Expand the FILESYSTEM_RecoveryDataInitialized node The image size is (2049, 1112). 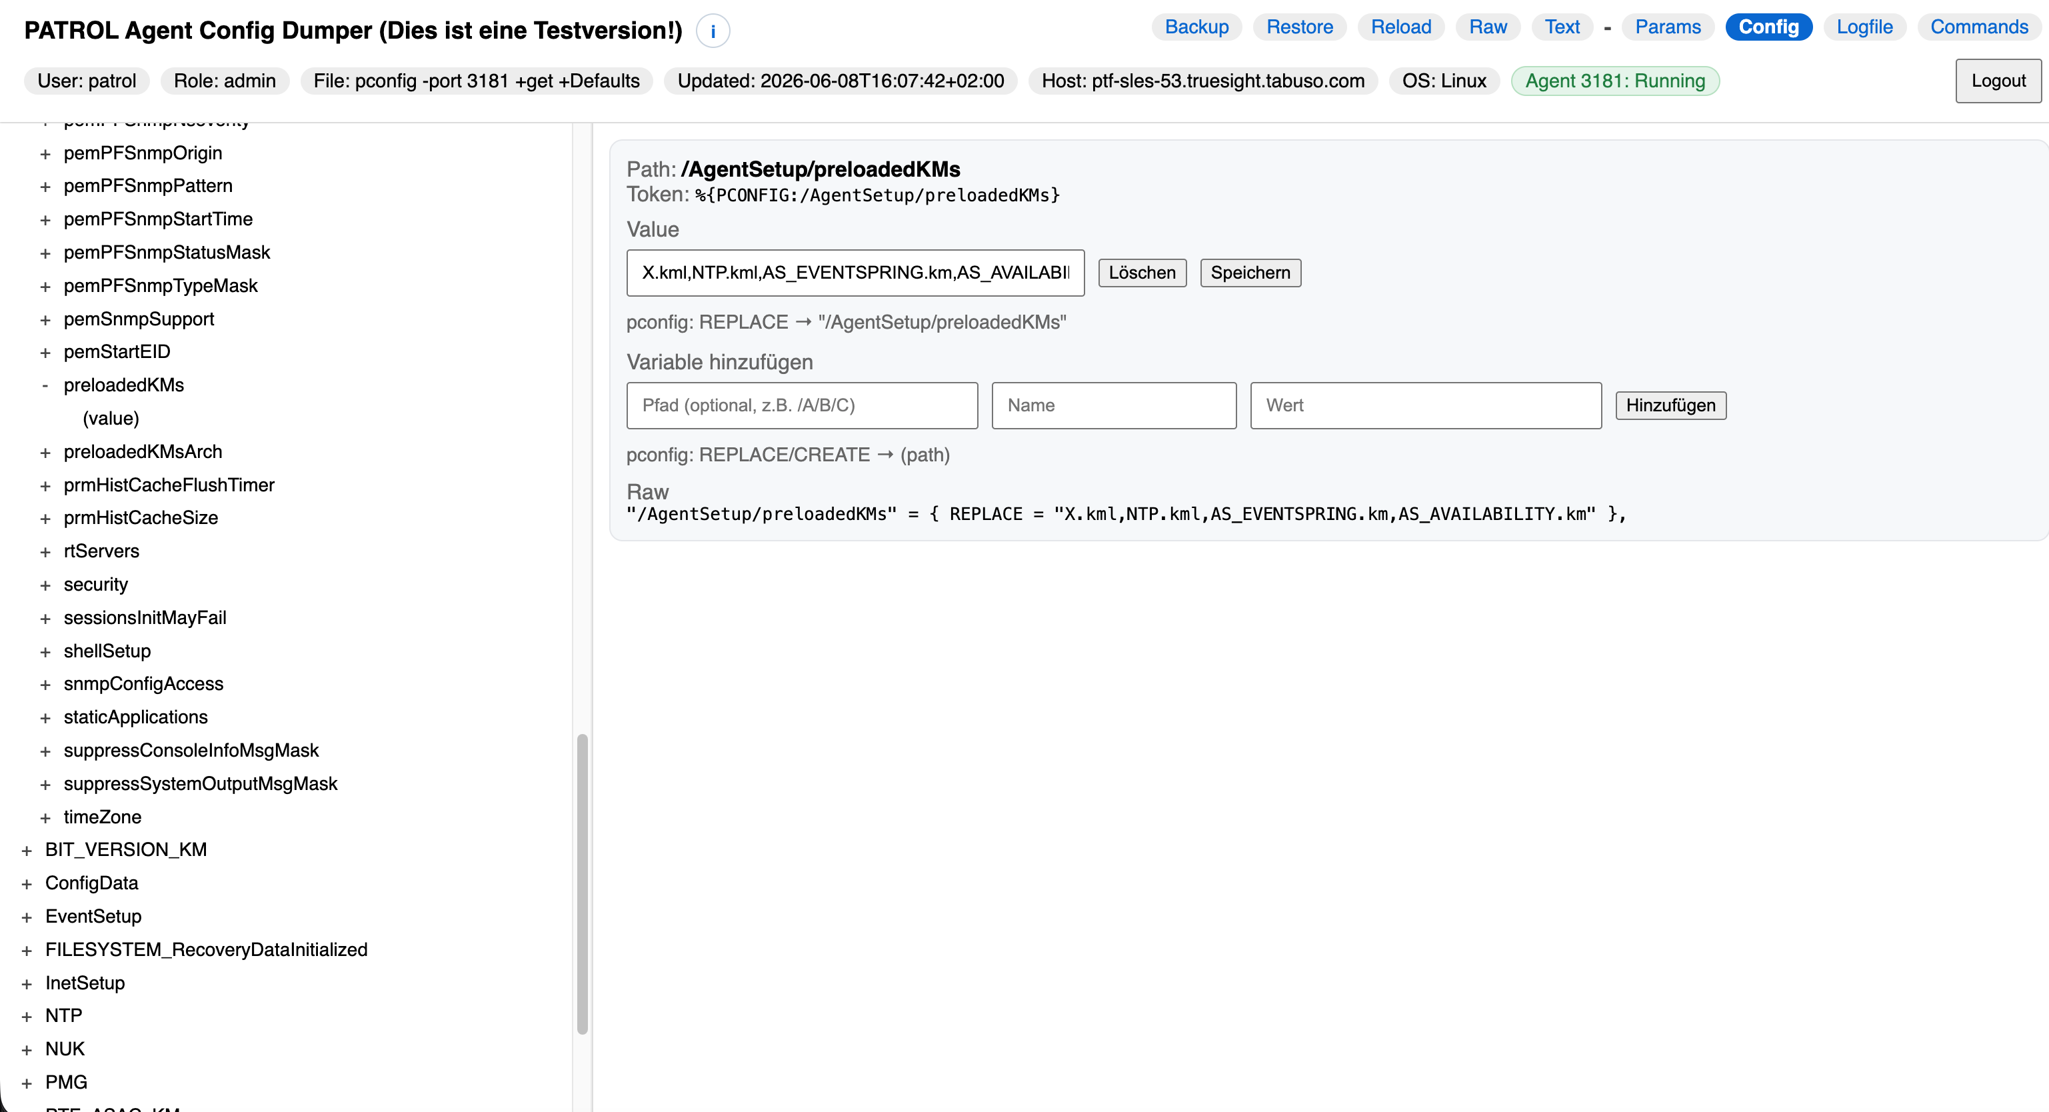point(27,952)
